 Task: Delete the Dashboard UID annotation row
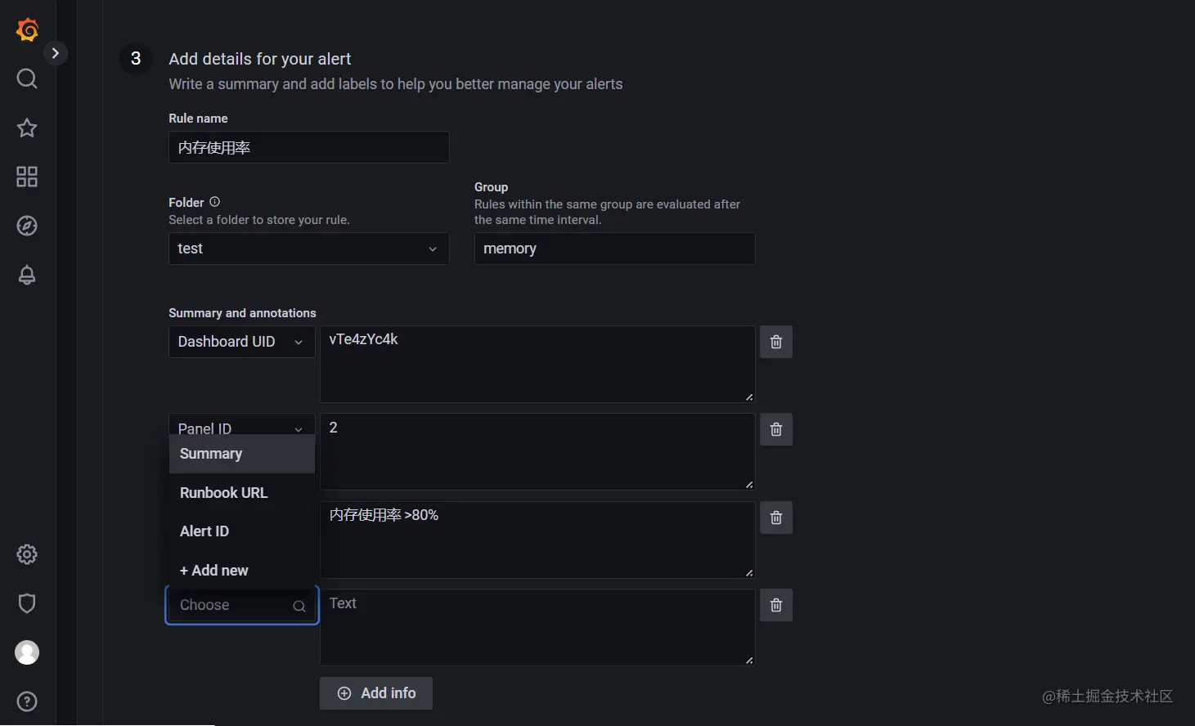[776, 342]
